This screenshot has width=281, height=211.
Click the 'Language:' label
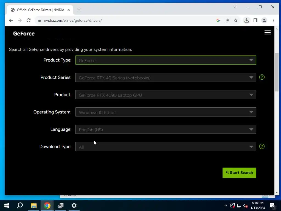click(61, 129)
